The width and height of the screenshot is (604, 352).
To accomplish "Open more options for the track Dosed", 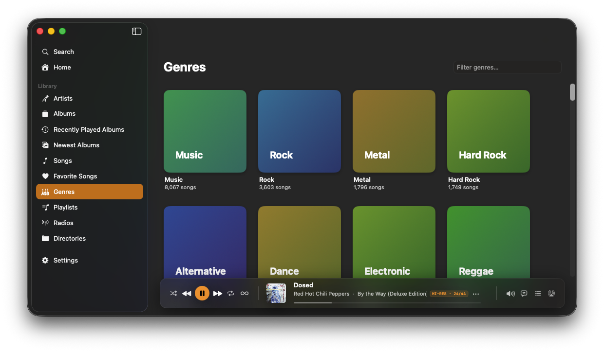I will 476,294.
